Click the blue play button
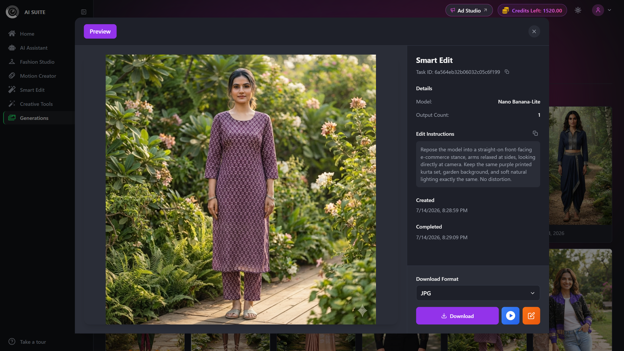The image size is (624, 351). click(x=510, y=316)
